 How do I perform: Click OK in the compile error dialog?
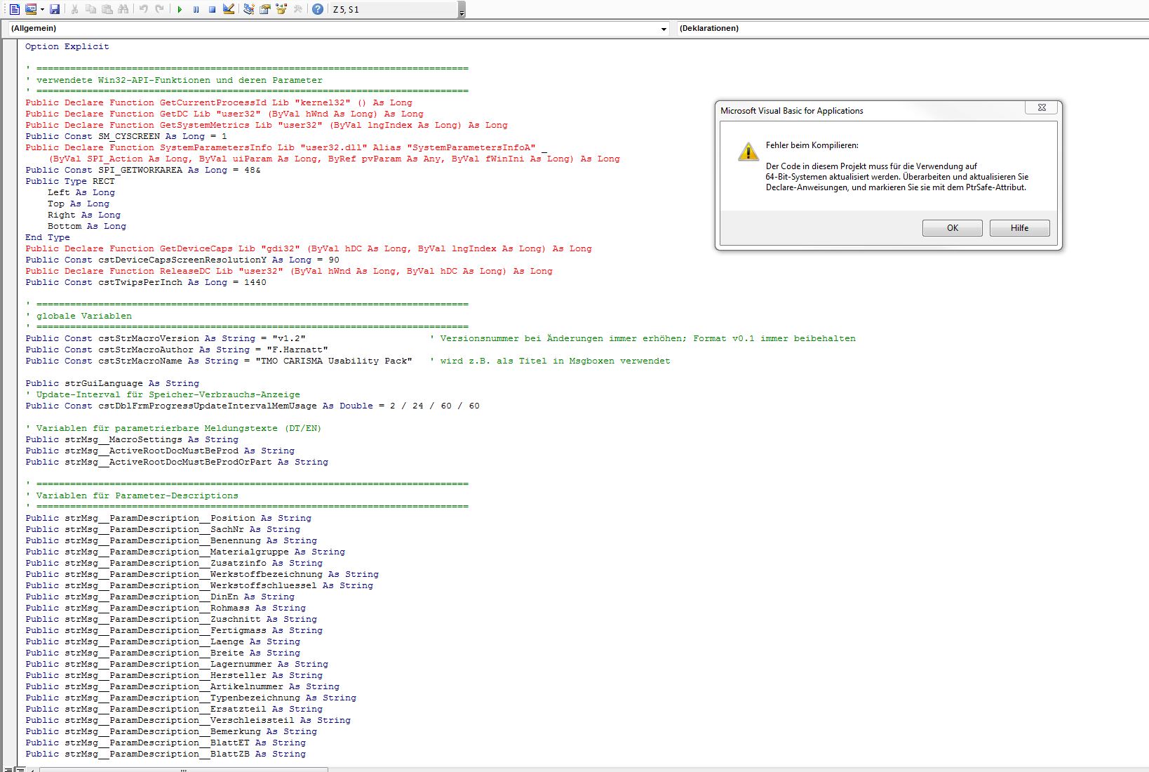(x=952, y=228)
